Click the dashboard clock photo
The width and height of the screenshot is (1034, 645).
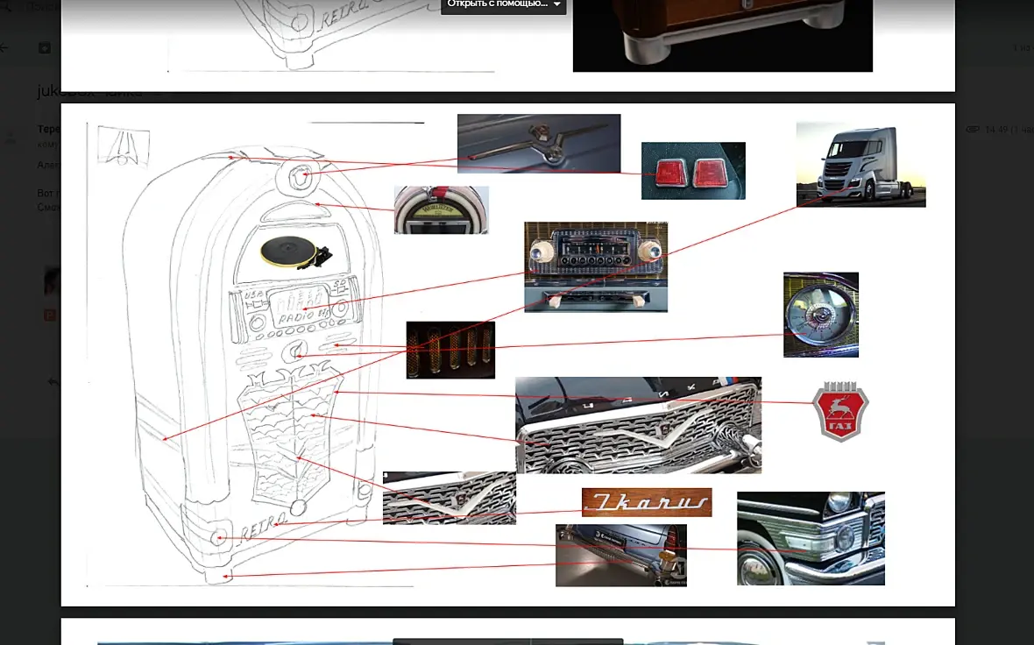(821, 315)
